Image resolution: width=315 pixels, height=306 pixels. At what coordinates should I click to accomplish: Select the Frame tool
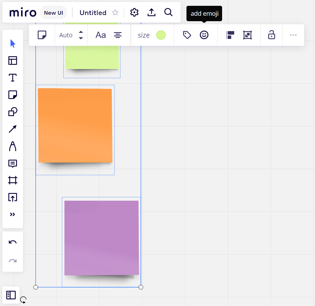(x=13, y=180)
